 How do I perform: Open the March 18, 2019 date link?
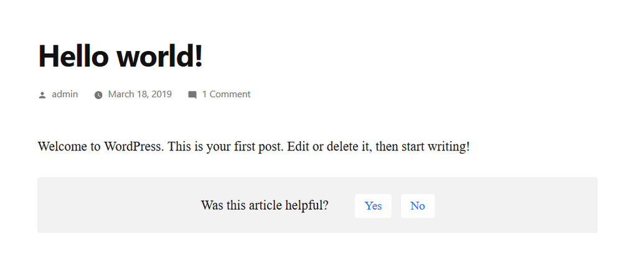point(139,95)
